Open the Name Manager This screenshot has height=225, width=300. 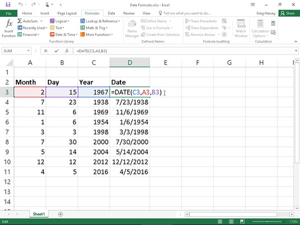coord(132,29)
